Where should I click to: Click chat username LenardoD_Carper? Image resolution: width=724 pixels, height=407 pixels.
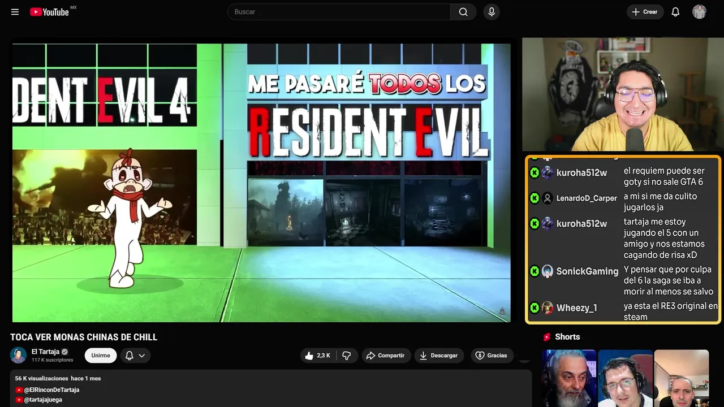pyautogui.click(x=587, y=198)
